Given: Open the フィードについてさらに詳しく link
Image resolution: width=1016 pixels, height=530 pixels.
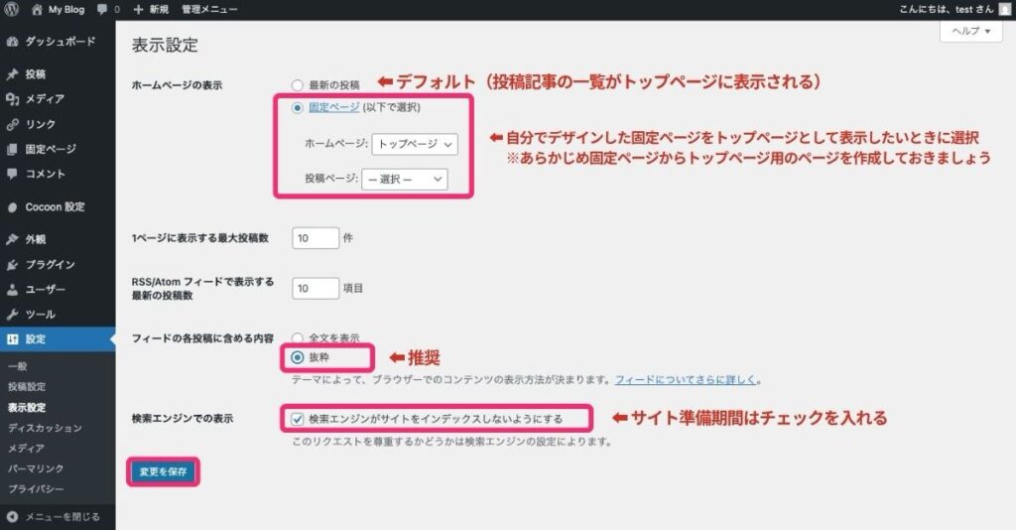Looking at the screenshot, I should (x=686, y=379).
